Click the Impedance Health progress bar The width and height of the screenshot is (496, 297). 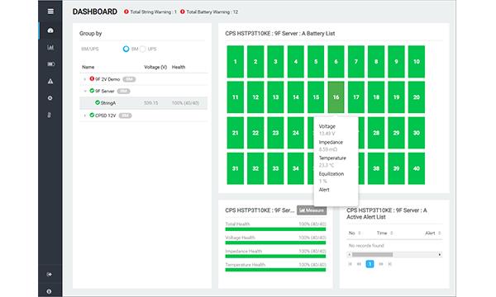tap(275, 257)
